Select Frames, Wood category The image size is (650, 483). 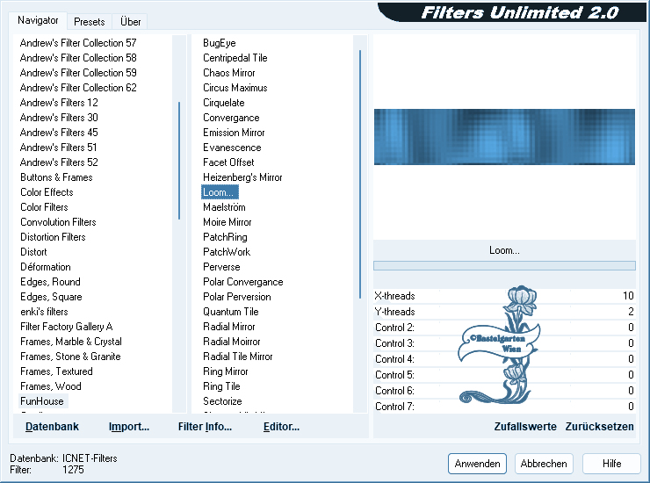pos(51,386)
